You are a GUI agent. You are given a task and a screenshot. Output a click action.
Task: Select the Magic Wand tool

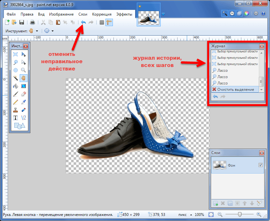point(16,78)
